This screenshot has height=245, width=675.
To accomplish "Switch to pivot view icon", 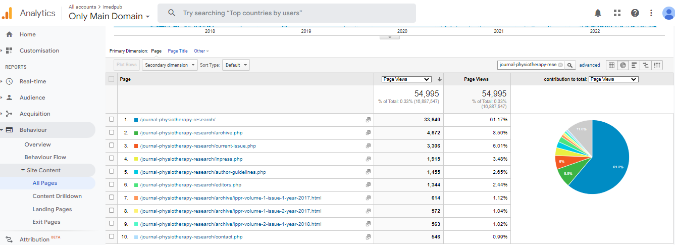I will coord(657,65).
